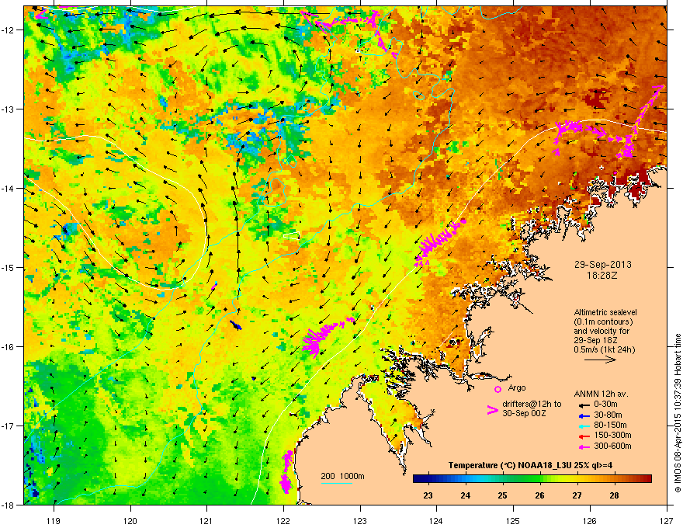Click the date text 29-Sep-2013
The image size is (683, 528).
[602, 265]
